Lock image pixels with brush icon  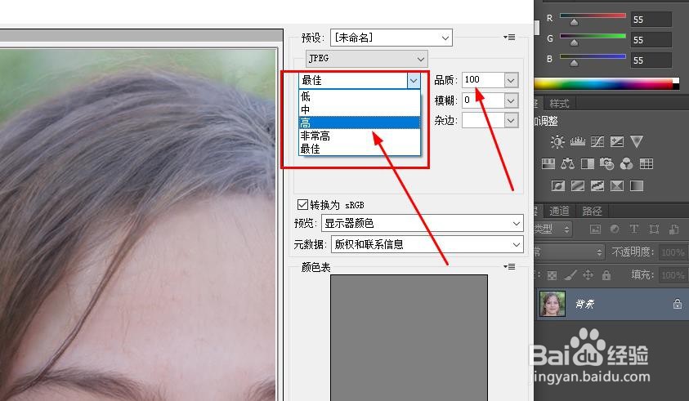(570, 275)
